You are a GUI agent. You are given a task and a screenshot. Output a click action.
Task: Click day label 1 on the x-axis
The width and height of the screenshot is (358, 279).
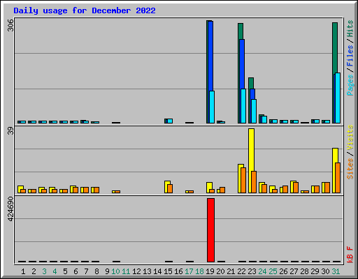coord(23,271)
